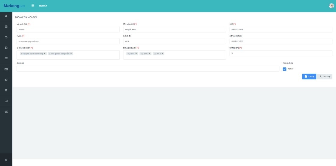Screen dimensions: 336x166
Task: Uncheck the Active status checkbox
Action: pos(285,69)
